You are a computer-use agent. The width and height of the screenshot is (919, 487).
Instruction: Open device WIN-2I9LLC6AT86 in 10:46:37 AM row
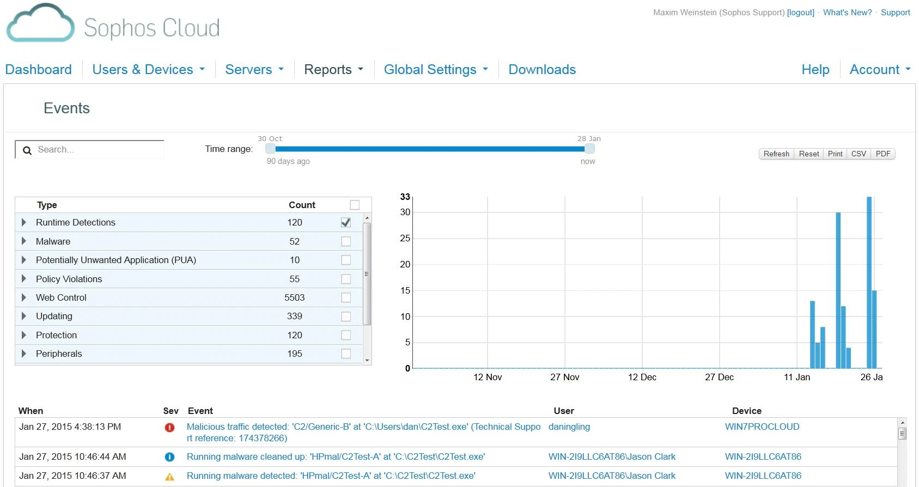763,476
